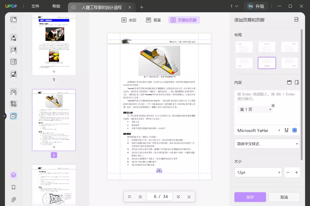This screenshot has height=206, width=310.
Task: Open the blue text color swatch
Action: tap(295, 130)
